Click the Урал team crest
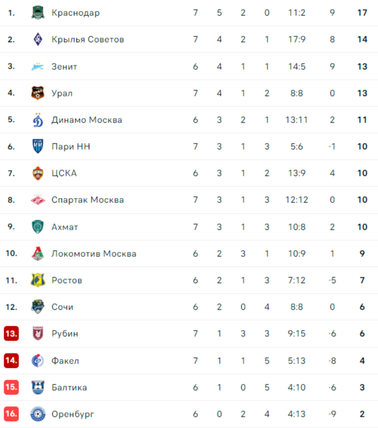 (38, 93)
